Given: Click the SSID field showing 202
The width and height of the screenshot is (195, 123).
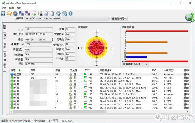Looking at the screenshot, I should tap(39, 29).
